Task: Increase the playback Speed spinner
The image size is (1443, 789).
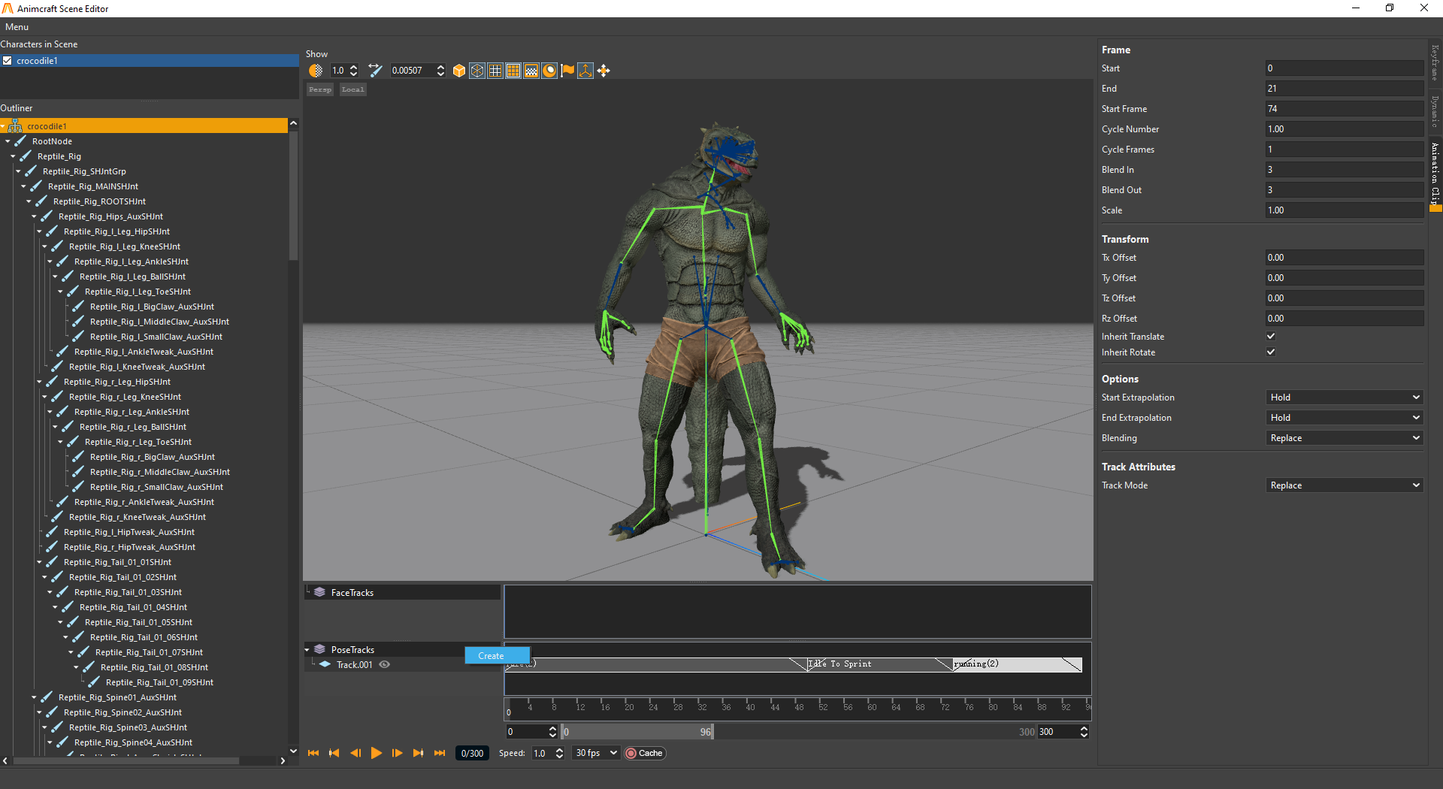Action: pyautogui.click(x=559, y=750)
